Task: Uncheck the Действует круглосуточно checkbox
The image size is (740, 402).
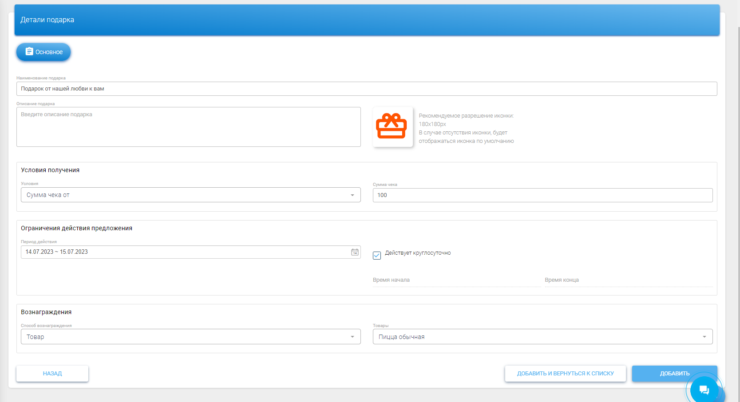Action: click(377, 256)
